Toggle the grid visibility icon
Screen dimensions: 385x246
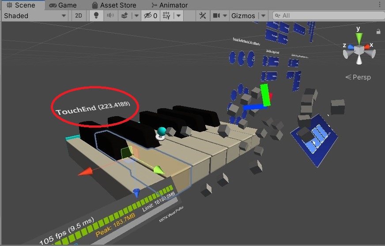pos(166,16)
